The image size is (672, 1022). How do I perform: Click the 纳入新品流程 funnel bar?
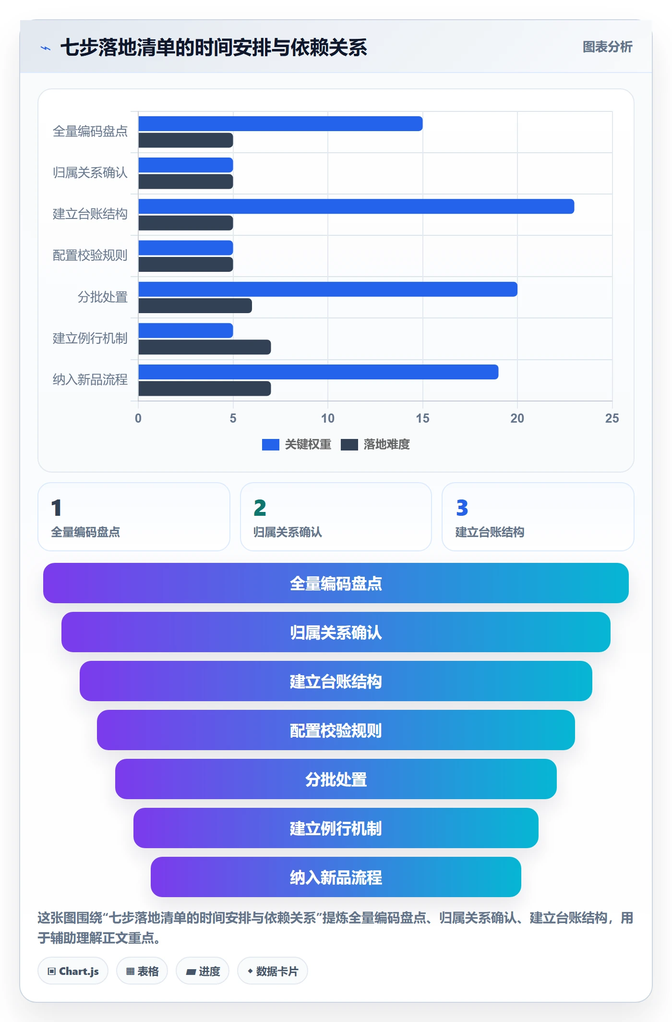coord(336,877)
